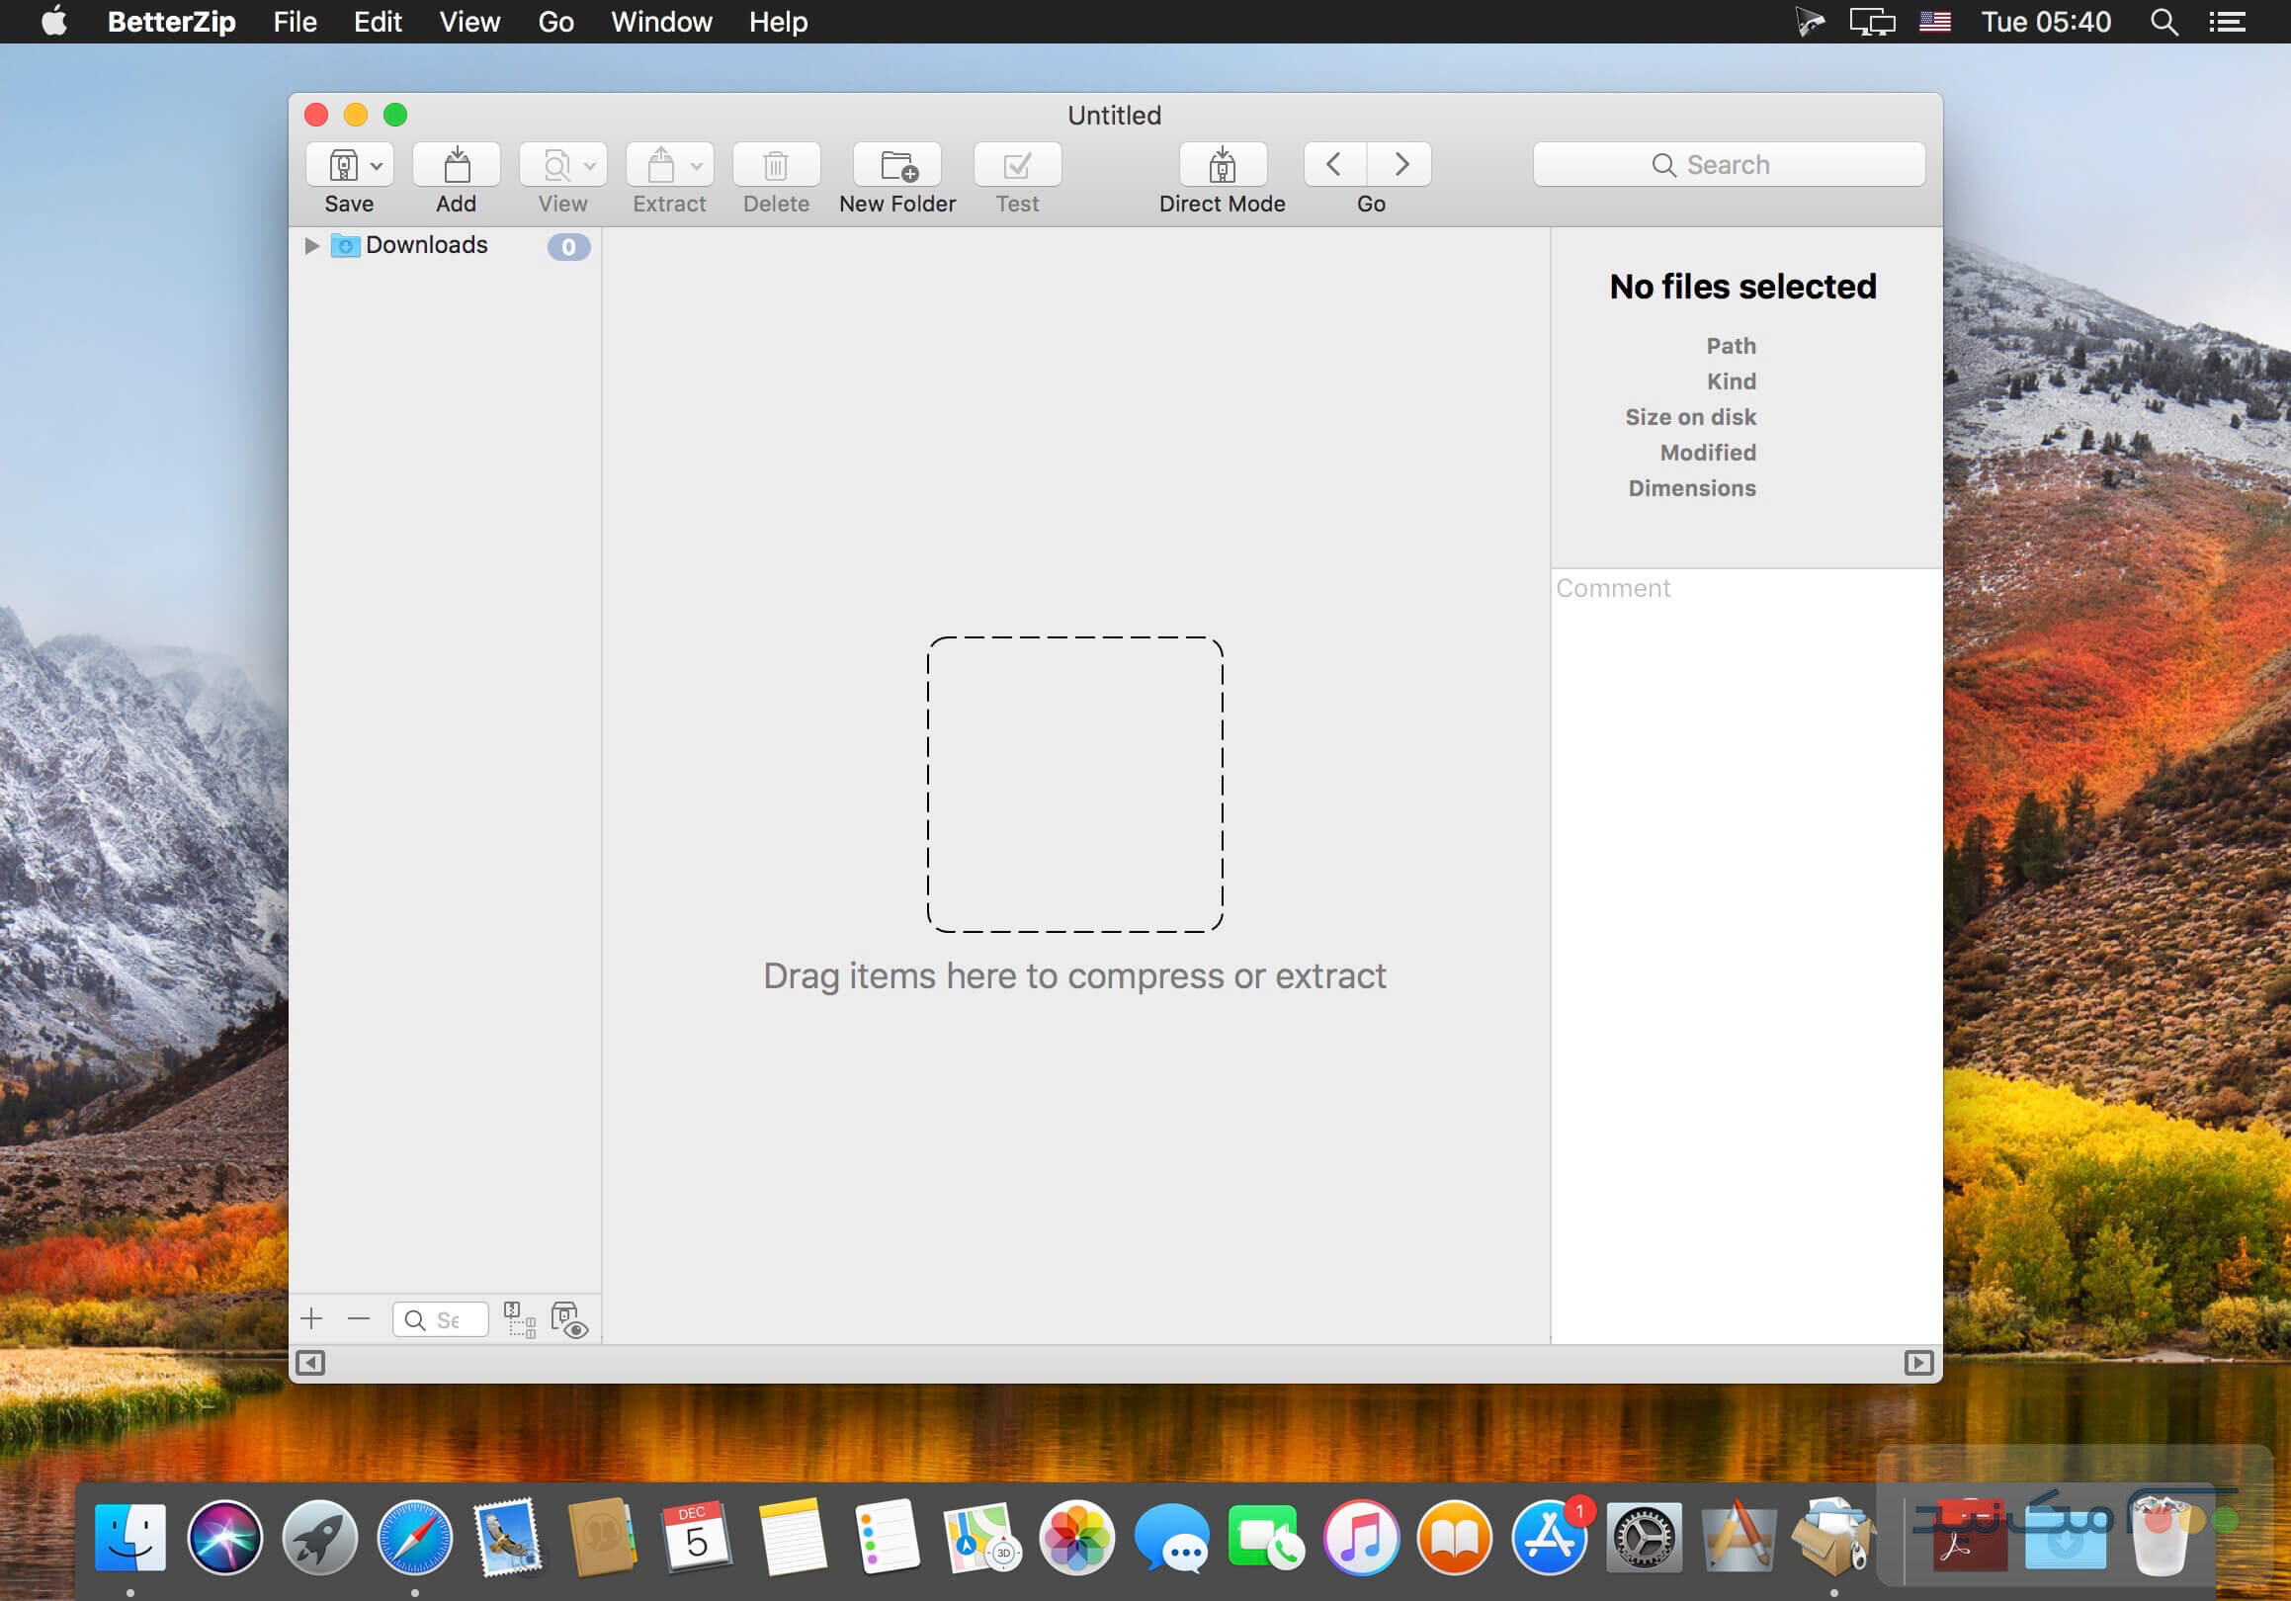The height and width of the screenshot is (1601, 2291).
Task: Click the plus icon below the sidebar
Action: click(x=311, y=1318)
